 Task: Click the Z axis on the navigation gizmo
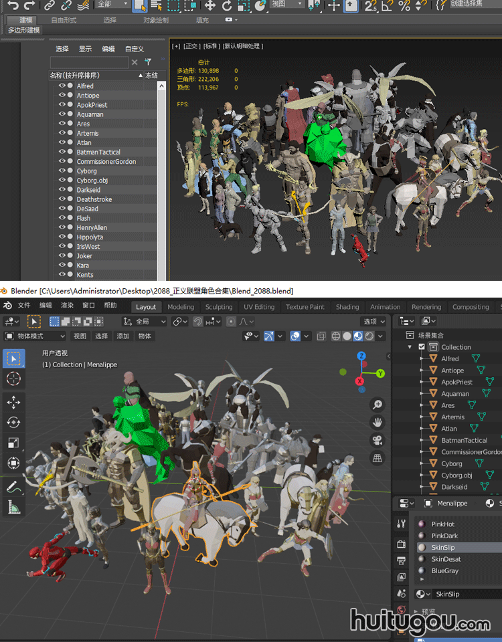pos(361,356)
